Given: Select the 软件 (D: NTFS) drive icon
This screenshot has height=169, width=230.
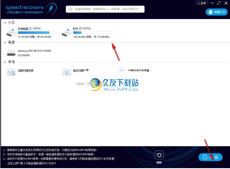Looking at the screenshot, I should tap(66, 33).
